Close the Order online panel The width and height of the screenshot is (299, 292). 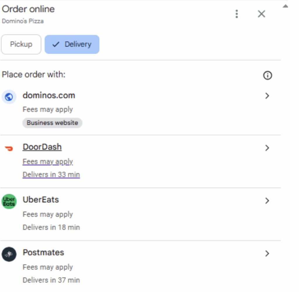pyautogui.click(x=261, y=14)
